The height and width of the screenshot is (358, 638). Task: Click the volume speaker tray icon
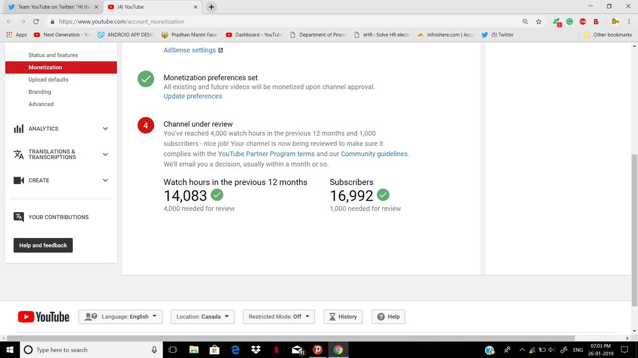553,350
